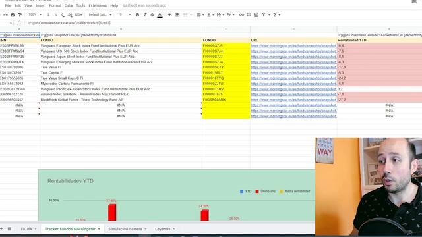The image size is (422, 237).
Task: Click the Add sheet plus icon
Action: tap(1, 229)
